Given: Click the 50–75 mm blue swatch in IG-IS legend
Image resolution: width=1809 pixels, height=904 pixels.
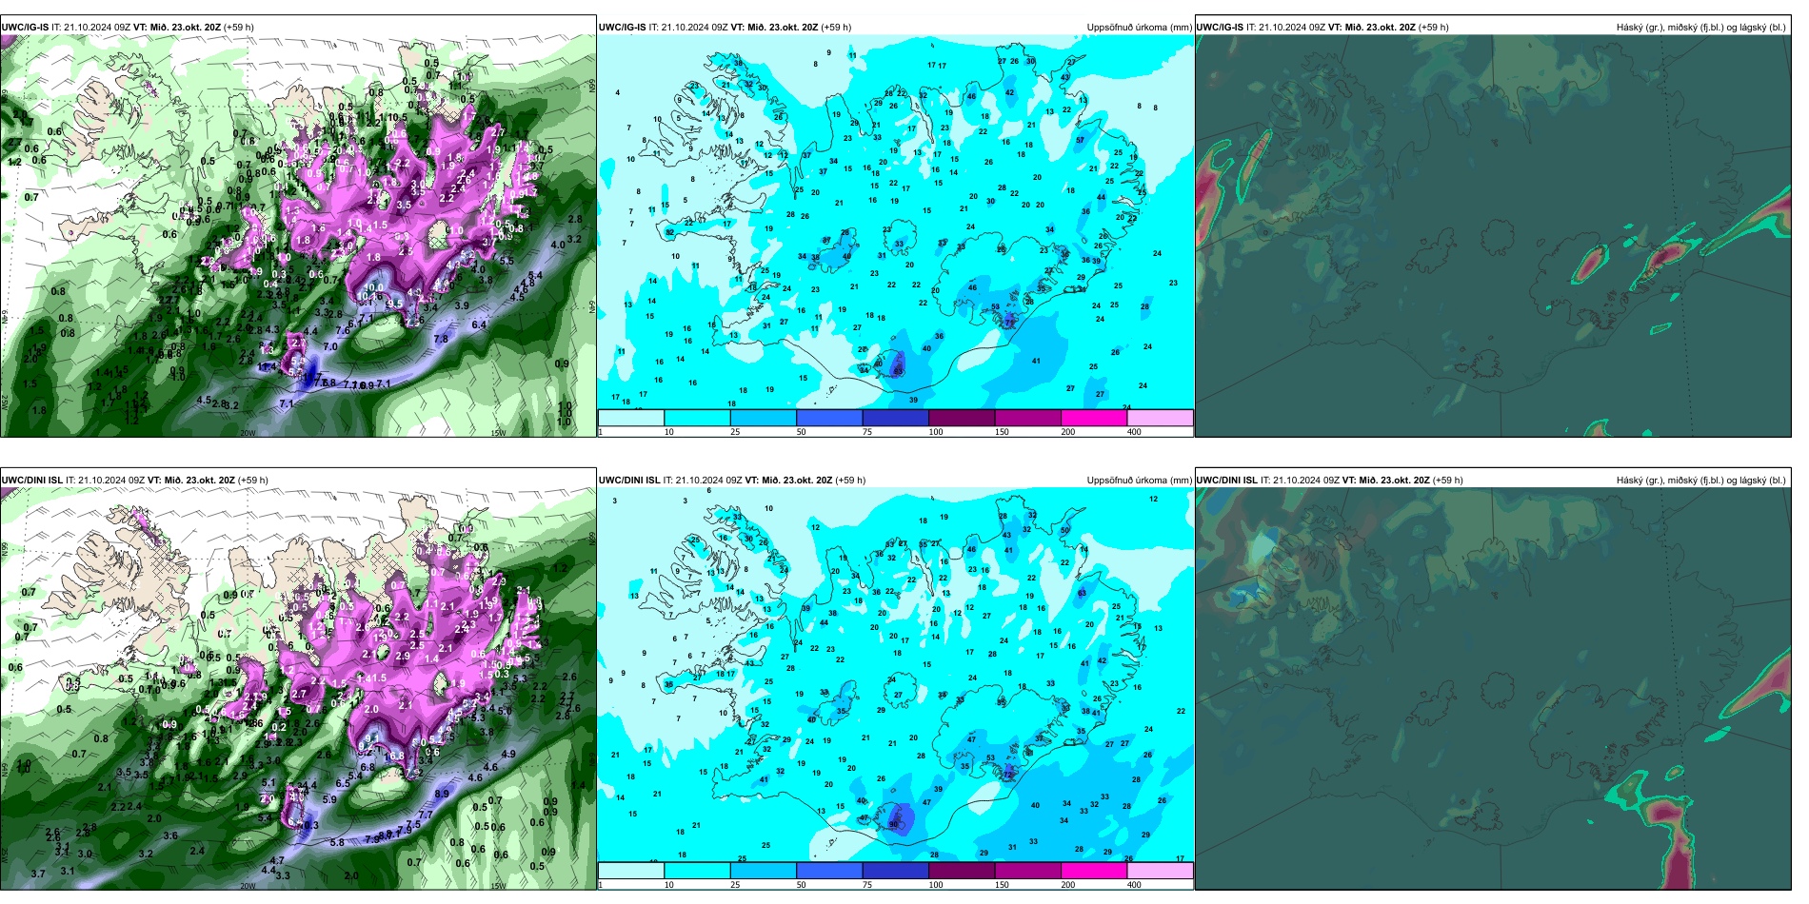Looking at the screenshot, I should (x=829, y=418).
